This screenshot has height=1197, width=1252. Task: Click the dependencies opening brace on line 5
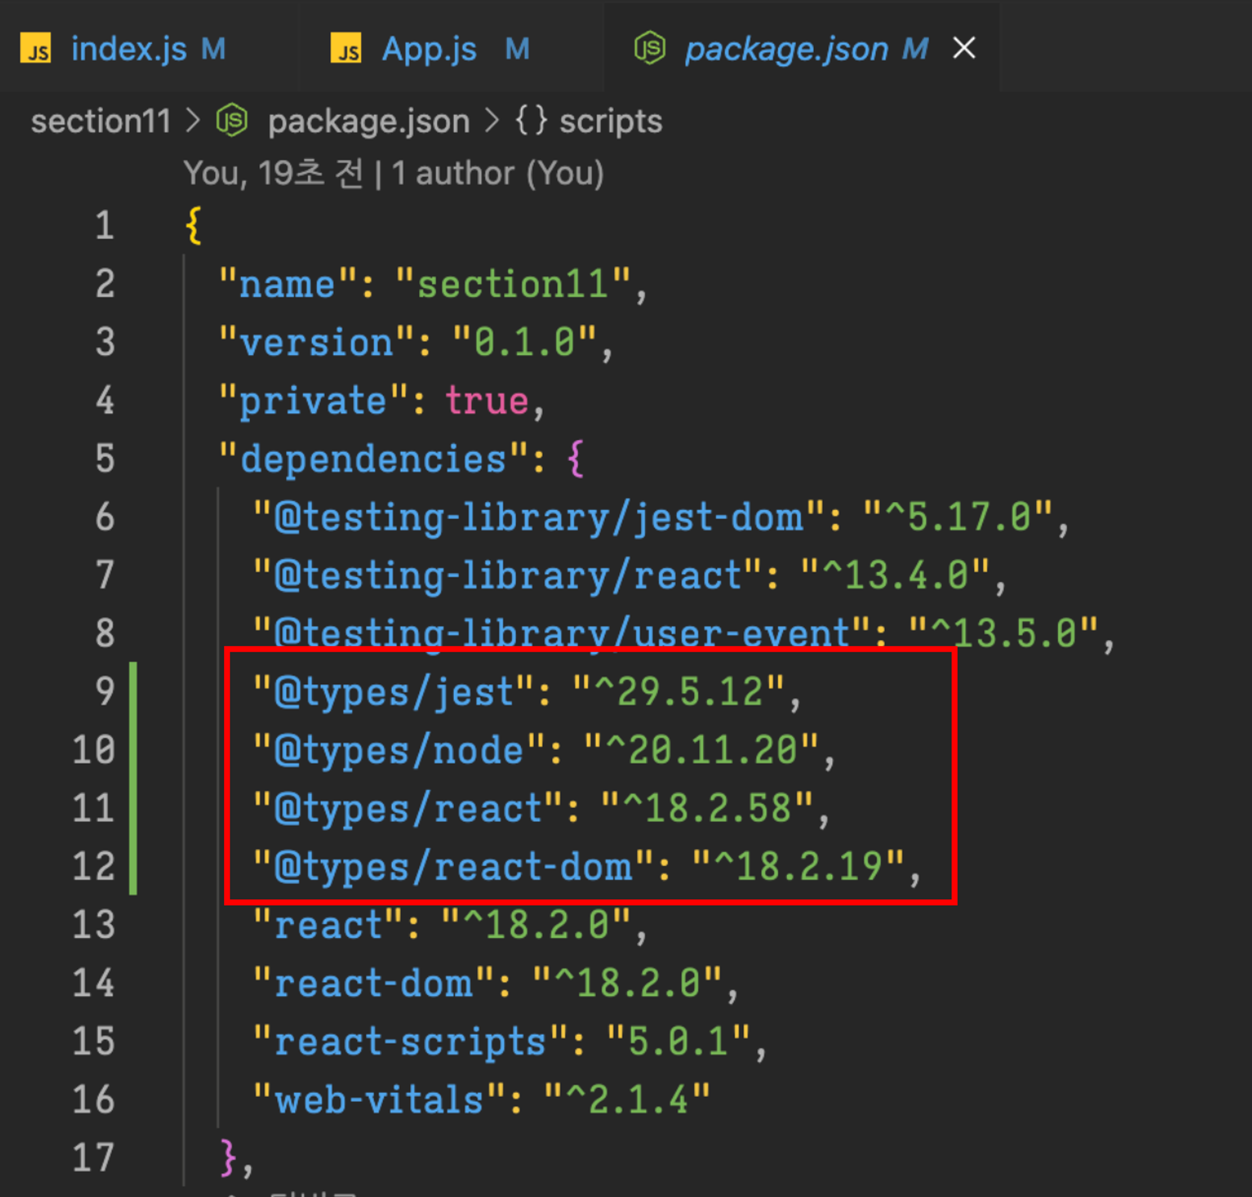575,458
